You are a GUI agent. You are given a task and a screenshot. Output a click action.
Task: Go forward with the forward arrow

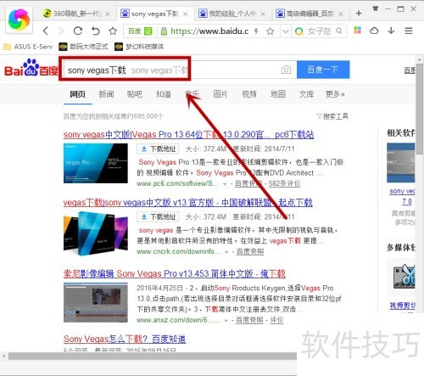click(x=61, y=31)
